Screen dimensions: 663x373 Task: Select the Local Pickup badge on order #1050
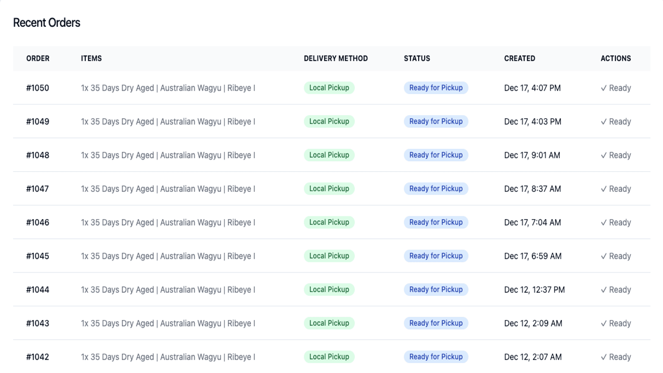329,88
